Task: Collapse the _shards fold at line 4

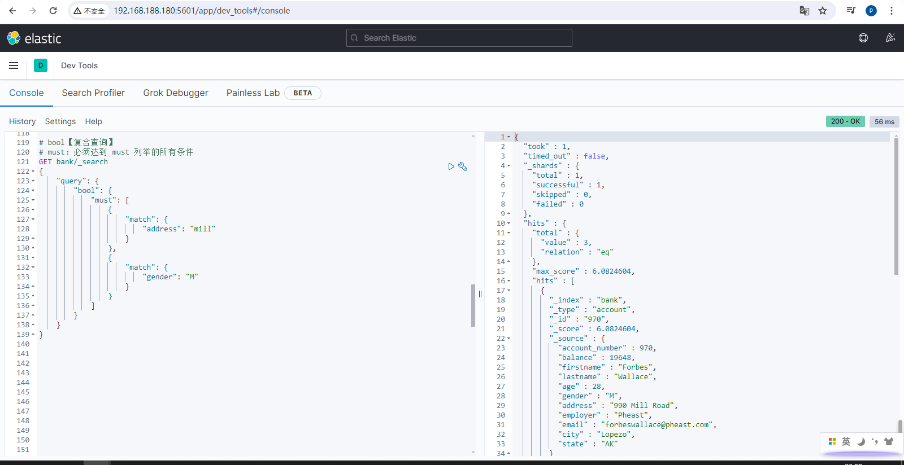Action: click(508, 166)
